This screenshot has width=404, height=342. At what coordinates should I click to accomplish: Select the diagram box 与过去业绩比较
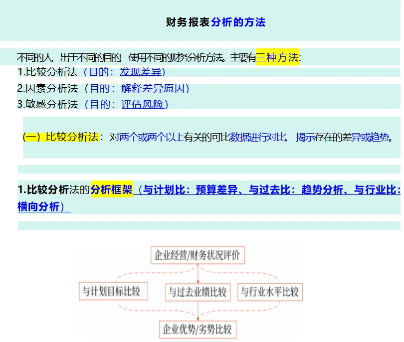tap(198, 292)
